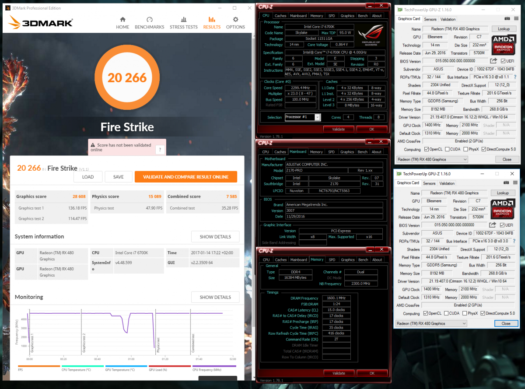
Task: Toggle OpenCL checkbox in lower GPU-Z window
Action: [426, 313]
